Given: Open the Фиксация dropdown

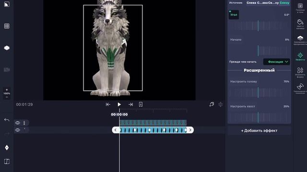Looking at the screenshot, I should coord(276,62).
